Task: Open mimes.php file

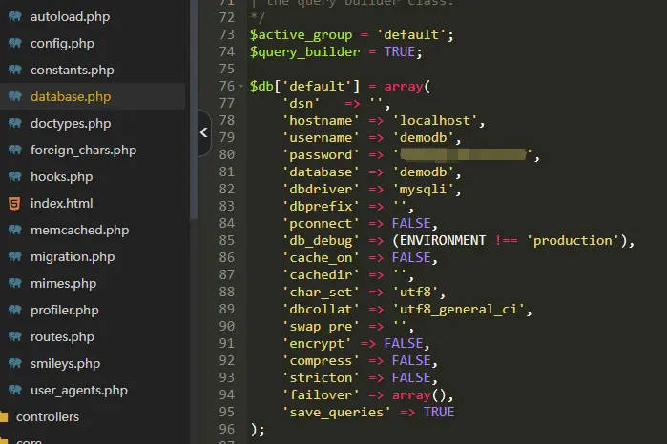Action: pos(63,283)
